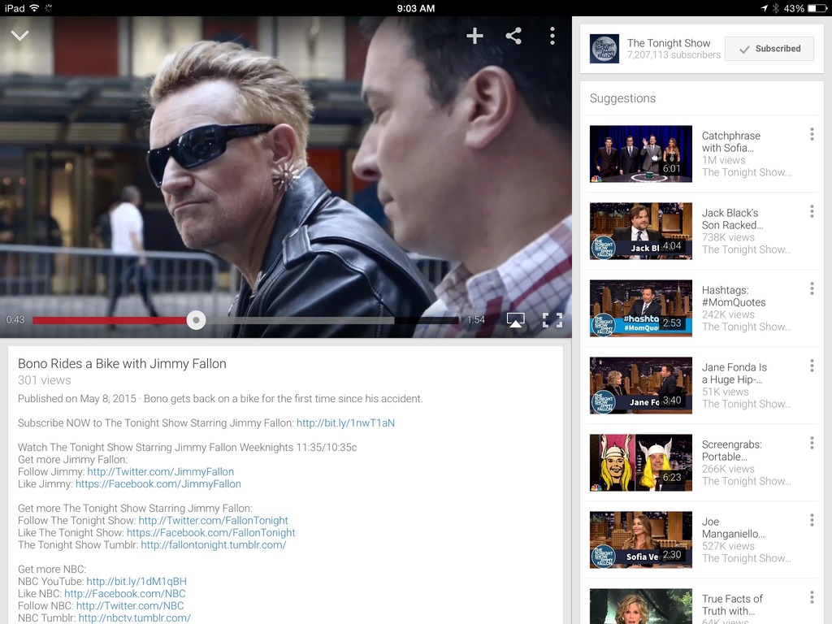Viewport: 832px width, 624px height.
Task: Open options for Jane Fonda video
Action: coord(812,366)
